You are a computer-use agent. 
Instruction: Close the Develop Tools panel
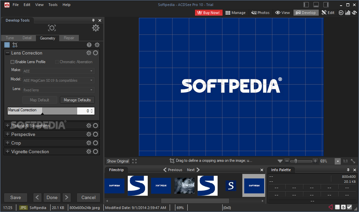[x=100, y=20]
